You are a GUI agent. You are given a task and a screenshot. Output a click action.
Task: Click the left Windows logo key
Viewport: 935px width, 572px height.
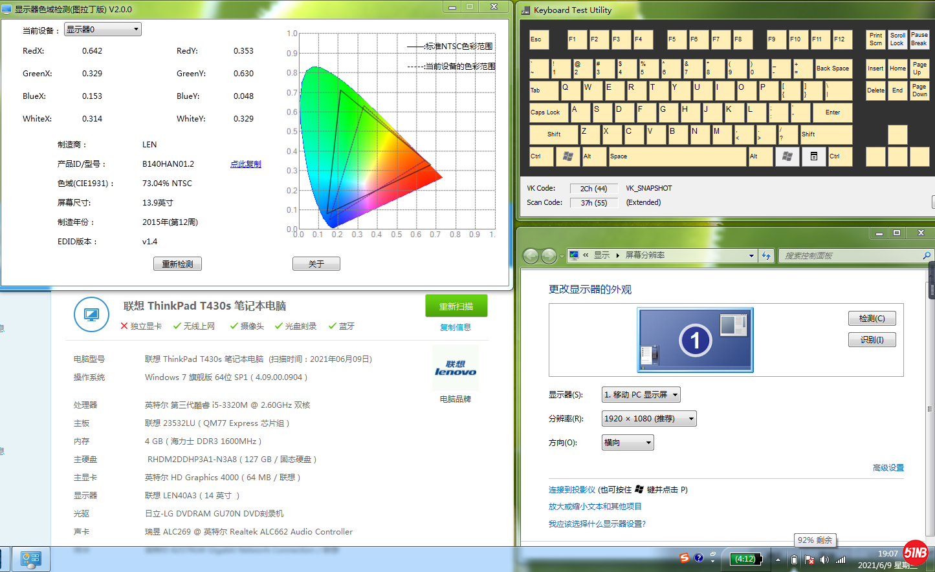(x=567, y=156)
